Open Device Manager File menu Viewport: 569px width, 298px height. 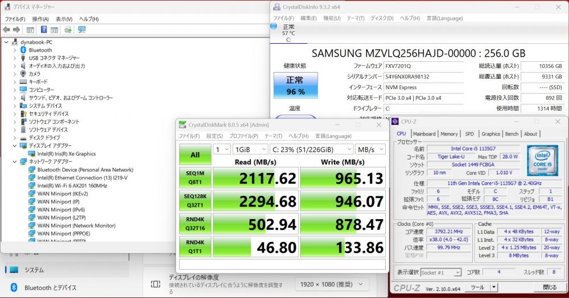click(x=15, y=19)
